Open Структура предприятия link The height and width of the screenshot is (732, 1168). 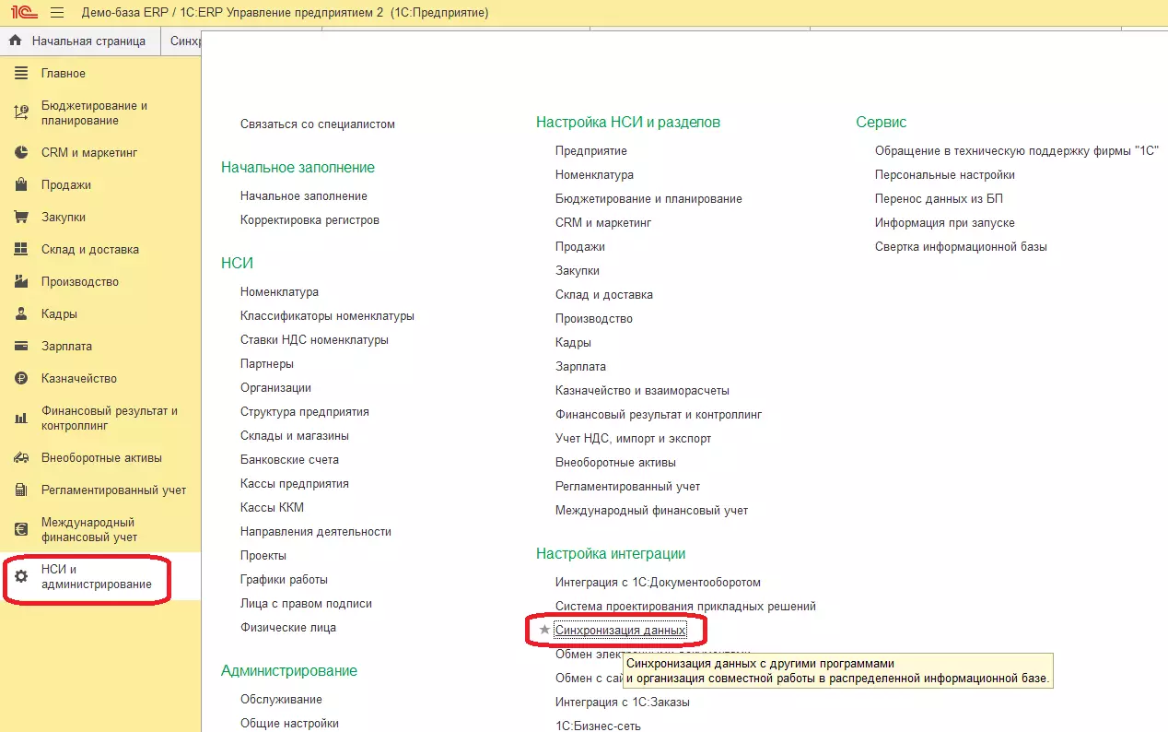pyautogui.click(x=305, y=412)
